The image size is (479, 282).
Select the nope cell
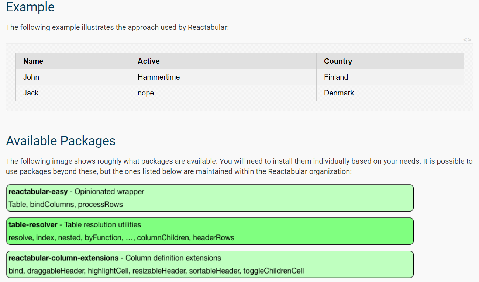223,93
